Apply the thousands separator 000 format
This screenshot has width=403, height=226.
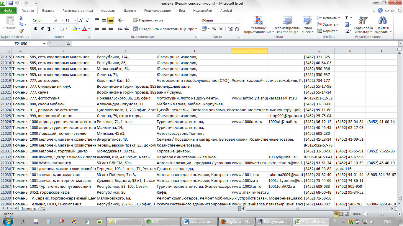click(221, 29)
